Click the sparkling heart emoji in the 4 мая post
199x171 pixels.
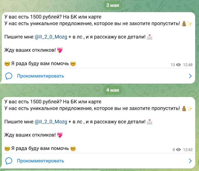pyautogui.click(x=60, y=135)
